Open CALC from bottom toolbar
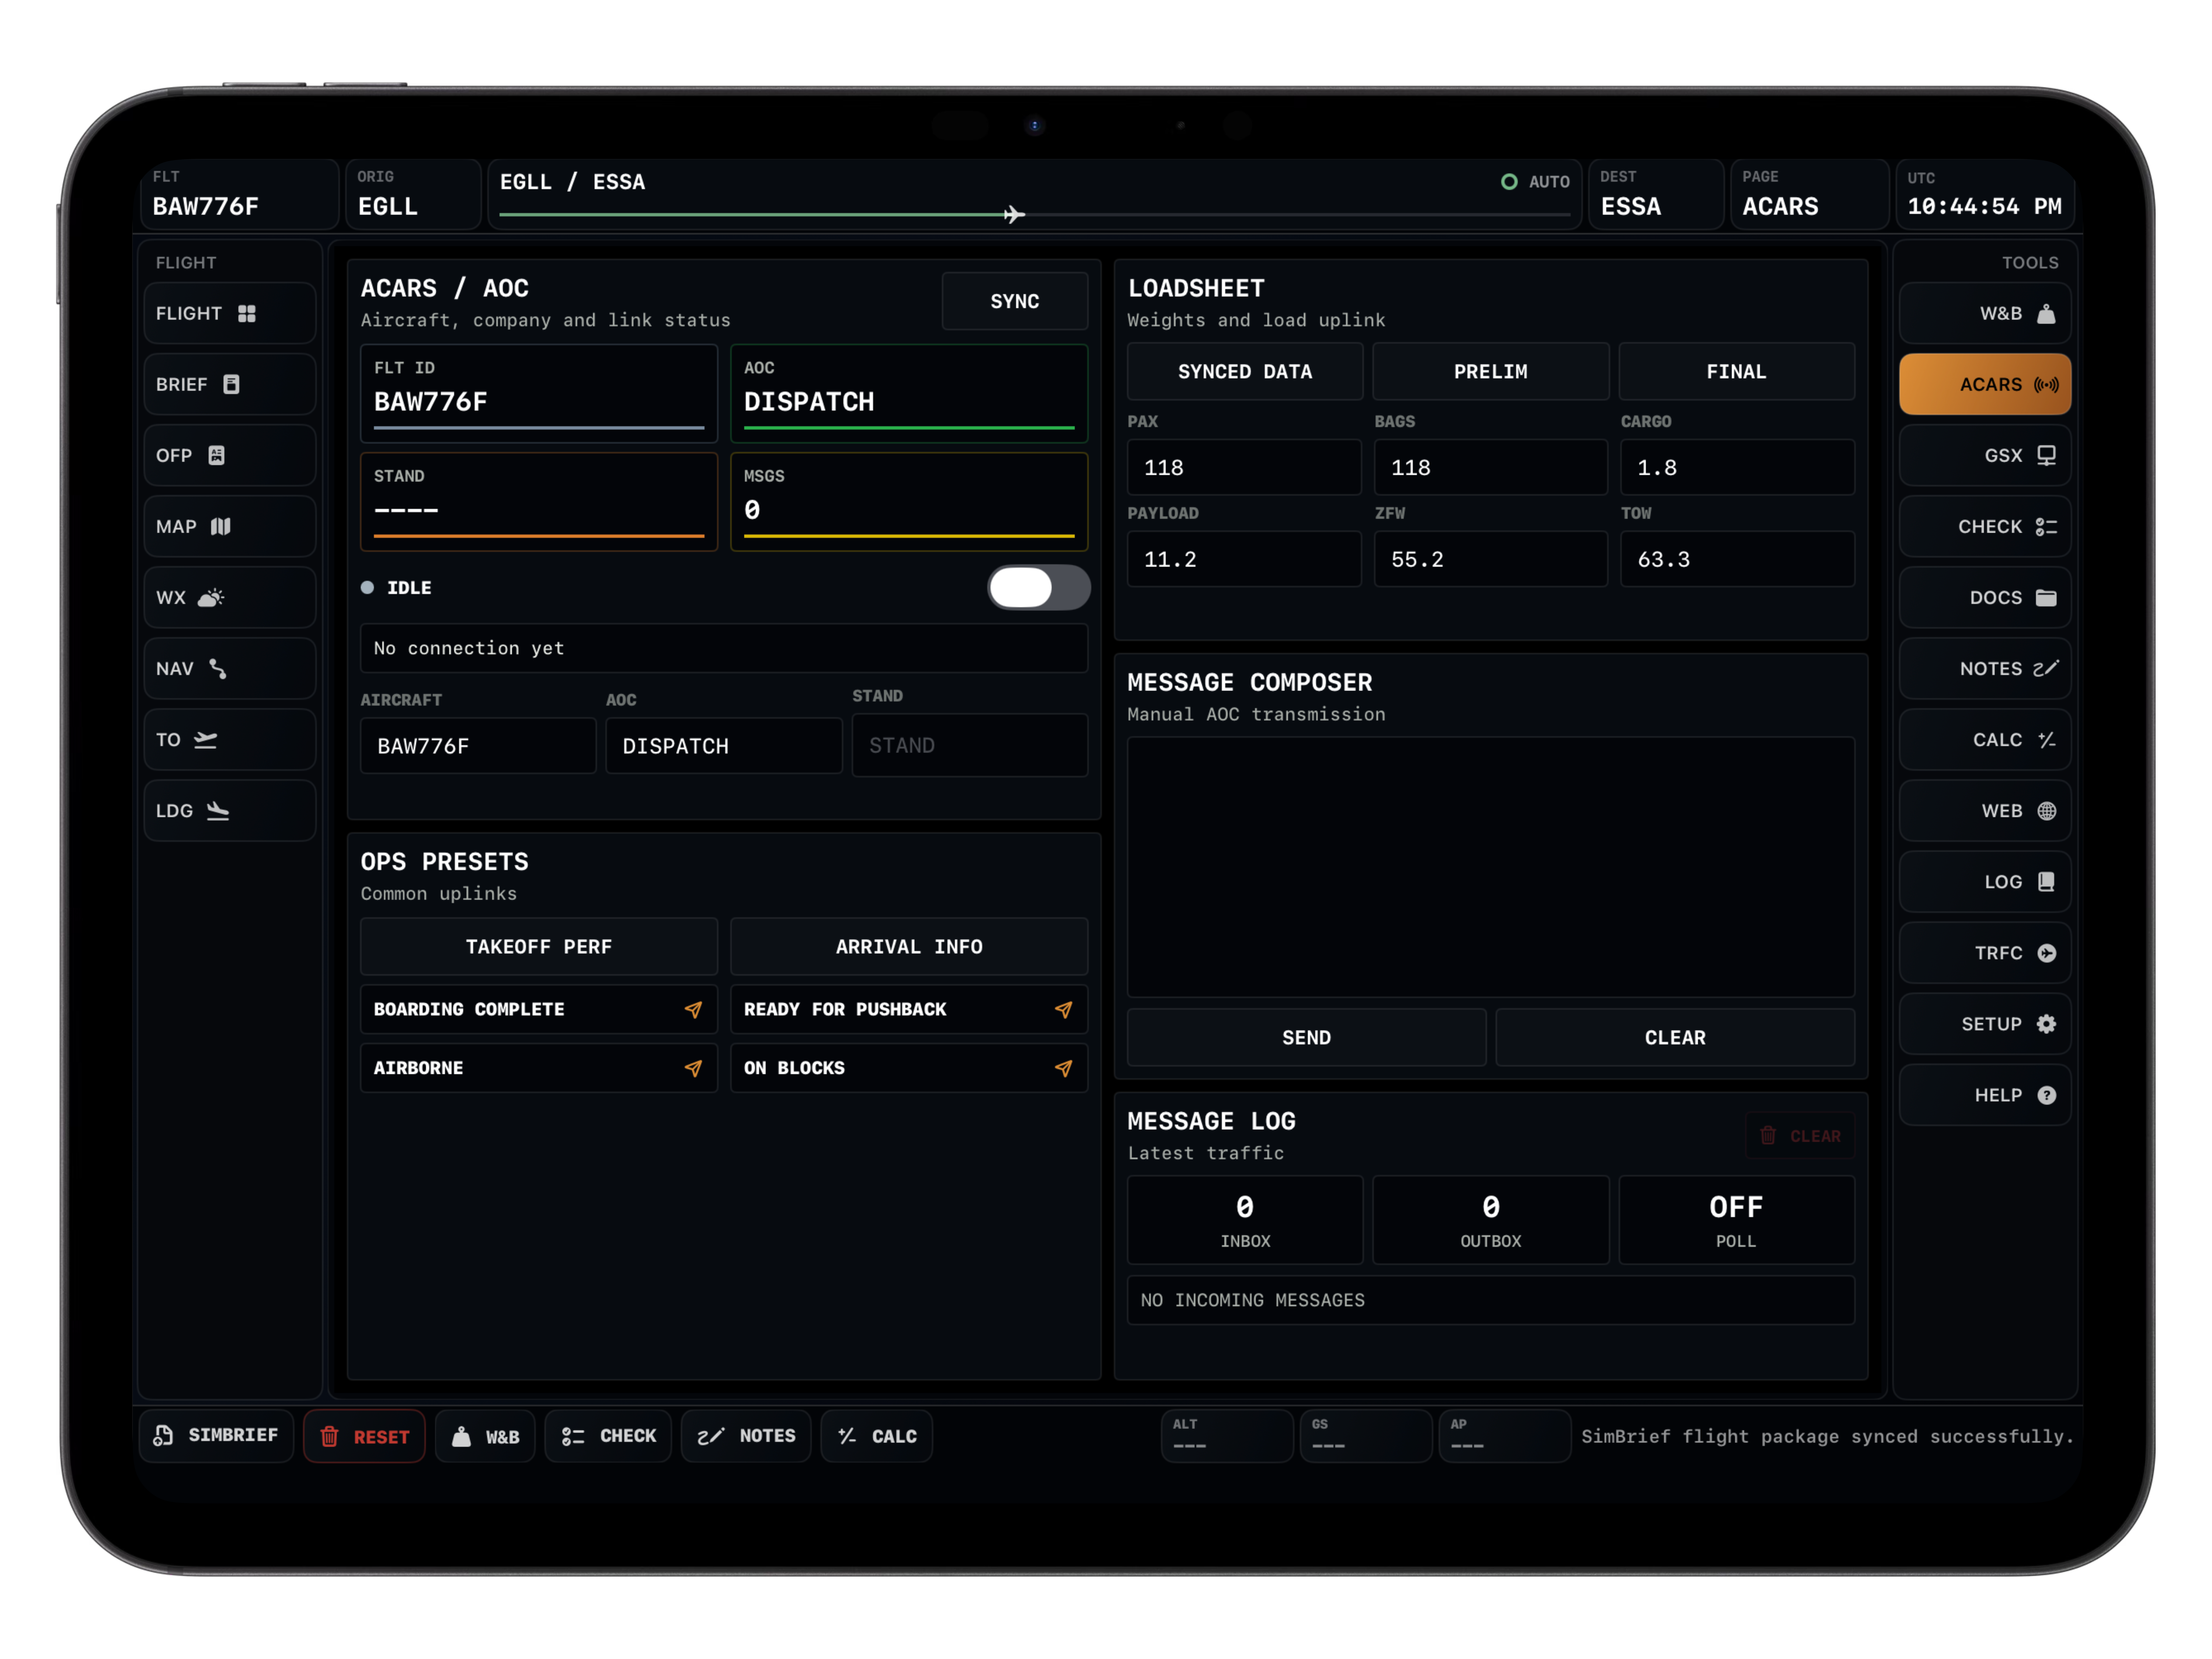The image size is (2212, 1659). [876, 1436]
